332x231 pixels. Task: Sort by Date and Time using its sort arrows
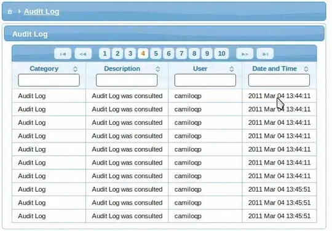click(306, 69)
